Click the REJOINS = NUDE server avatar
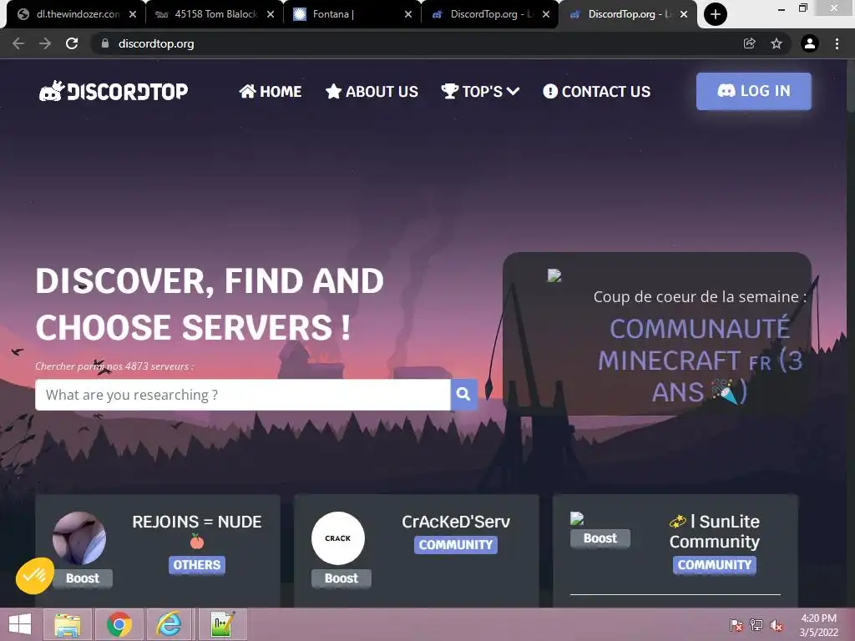The width and height of the screenshot is (855, 641). pos(79,538)
